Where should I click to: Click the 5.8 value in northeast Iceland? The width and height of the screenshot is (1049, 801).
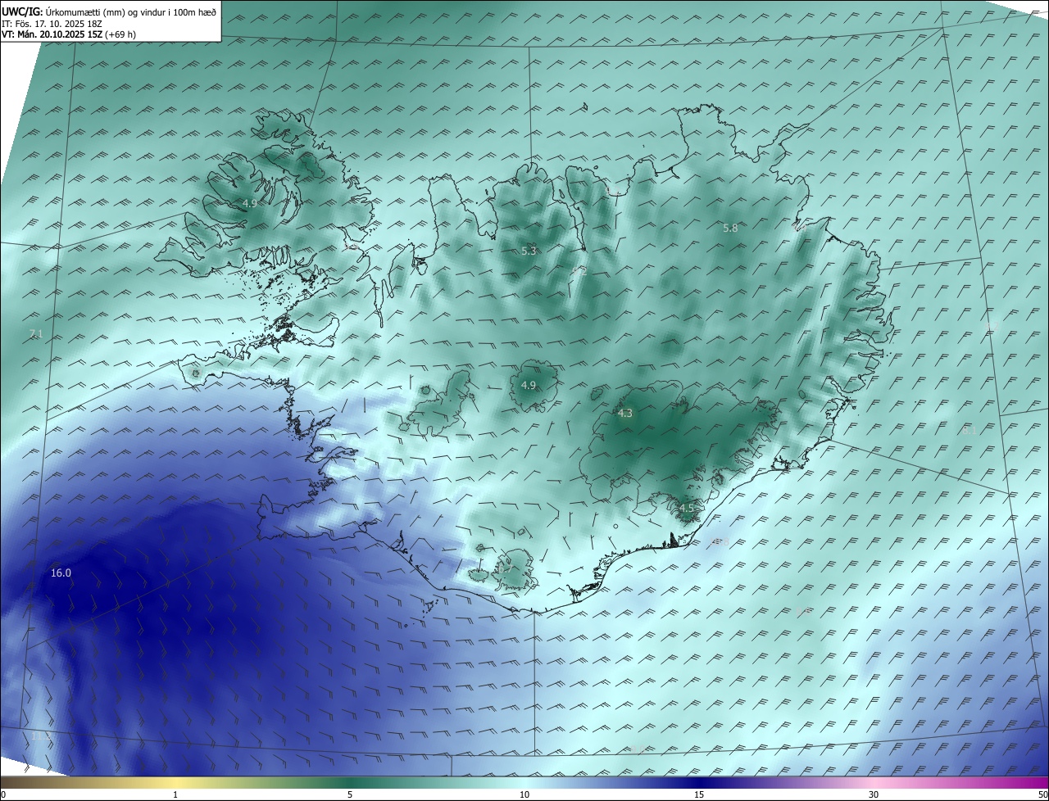[730, 229]
